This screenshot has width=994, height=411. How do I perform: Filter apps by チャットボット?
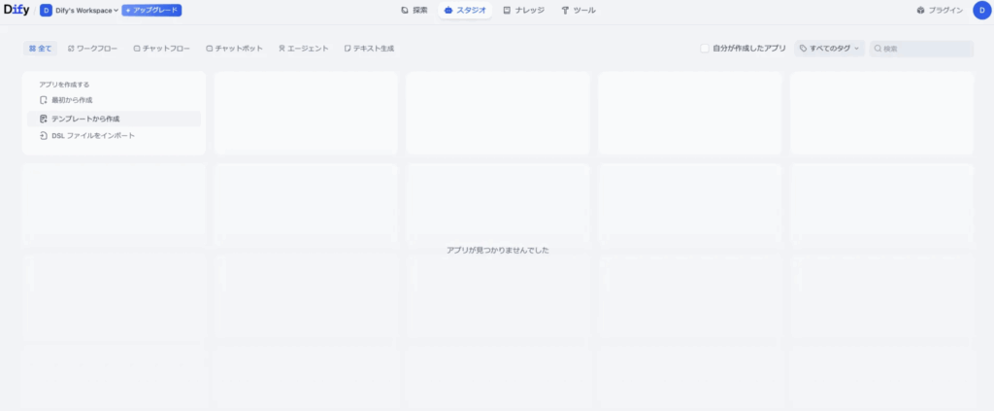point(234,48)
